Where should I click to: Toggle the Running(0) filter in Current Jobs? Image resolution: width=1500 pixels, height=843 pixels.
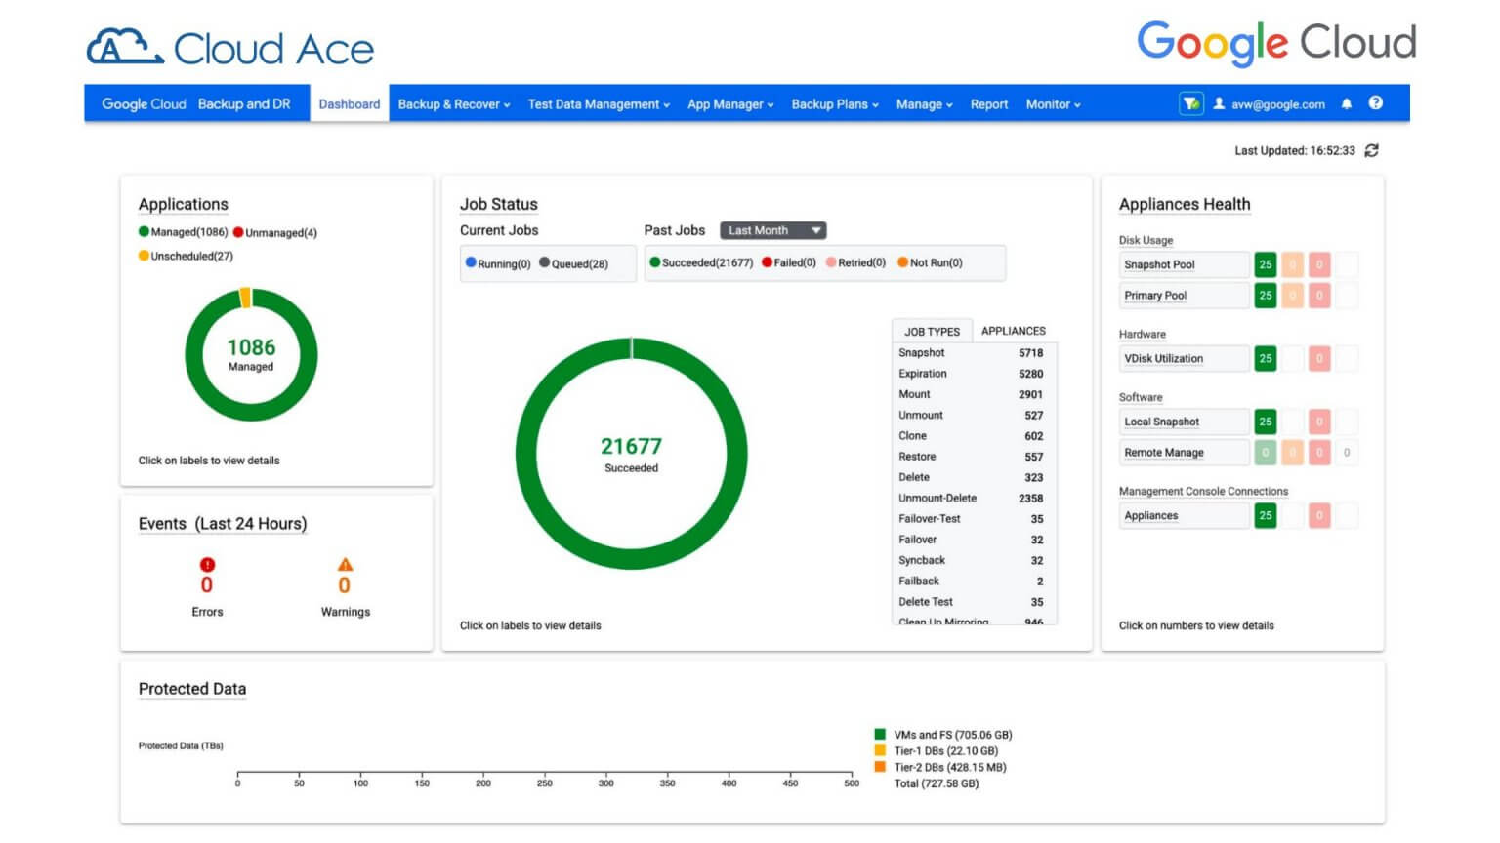coord(499,263)
